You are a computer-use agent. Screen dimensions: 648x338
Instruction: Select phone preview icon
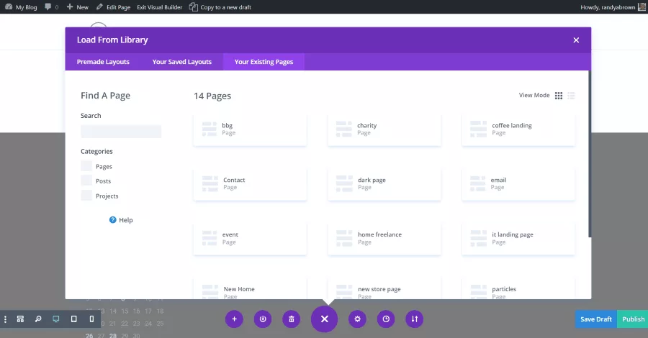(x=91, y=319)
